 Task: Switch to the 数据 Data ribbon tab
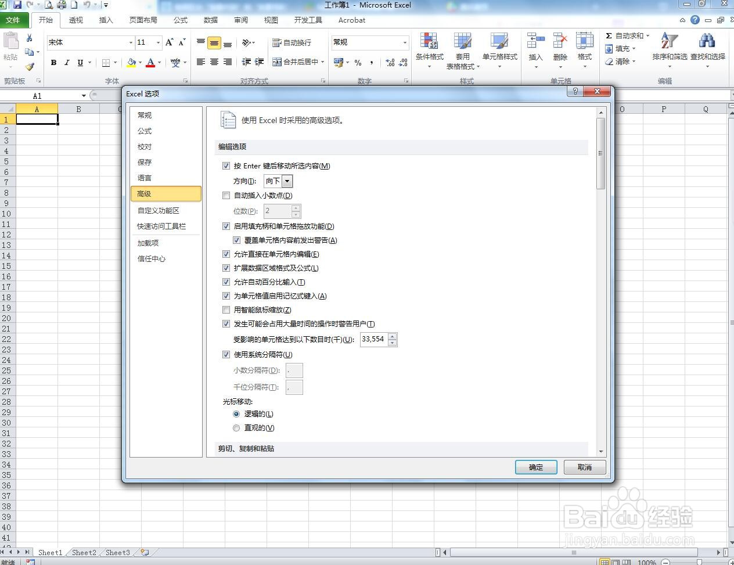coord(211,20)
